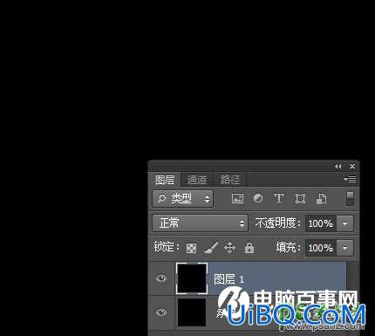Image resolution: width=375 pixels, height=336 pixels.
Task: Select the bottom layer thumbnail
Action: click(x=192, y=312)
